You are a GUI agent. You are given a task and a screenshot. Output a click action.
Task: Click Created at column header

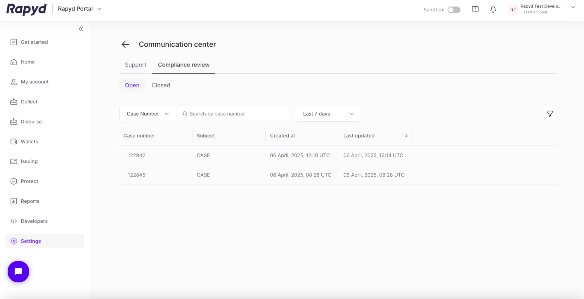[x=282, y=136]
